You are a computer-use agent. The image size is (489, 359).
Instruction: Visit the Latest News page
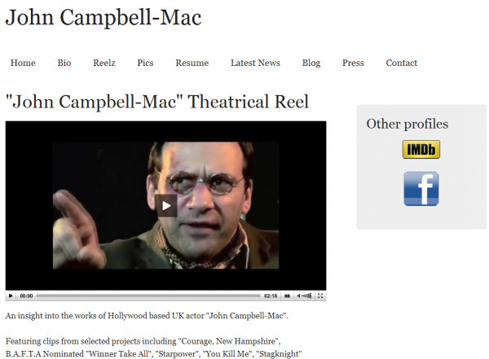(x=255, y=63)
